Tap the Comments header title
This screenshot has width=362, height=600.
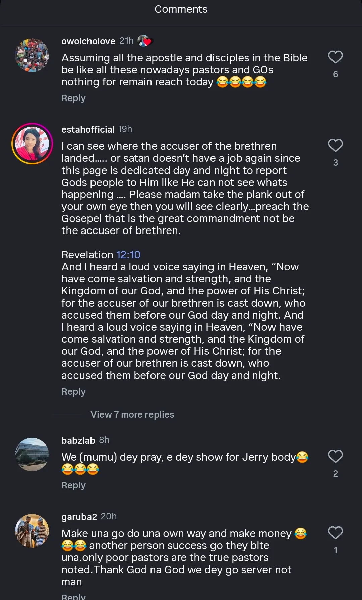181,9
